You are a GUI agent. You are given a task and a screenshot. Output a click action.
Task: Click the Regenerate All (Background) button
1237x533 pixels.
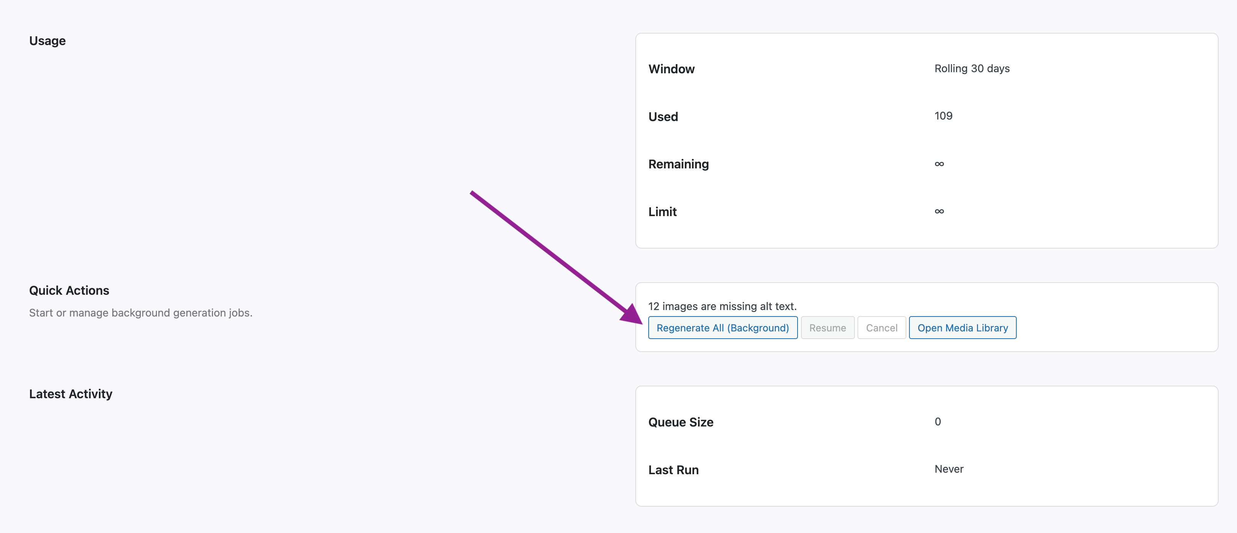pyautogui.click(x=723, y=328)
